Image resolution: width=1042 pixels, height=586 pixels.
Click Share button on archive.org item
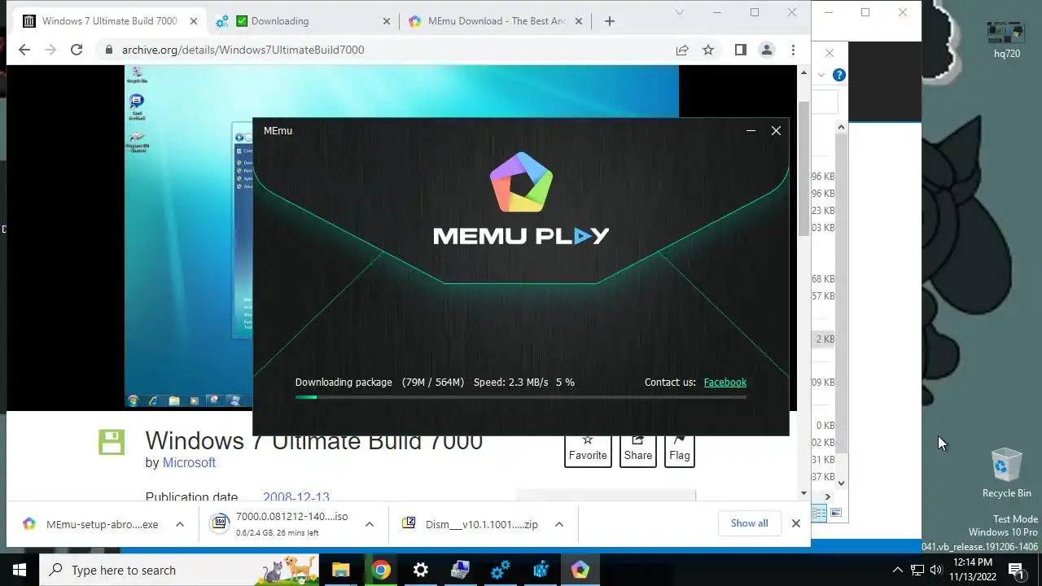pos(638,450)
